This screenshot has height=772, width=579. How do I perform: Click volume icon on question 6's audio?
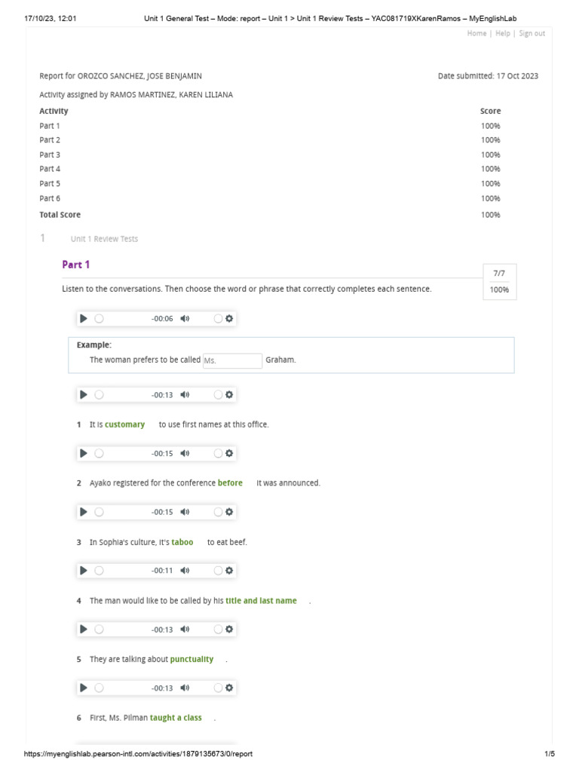pos(185,688)
